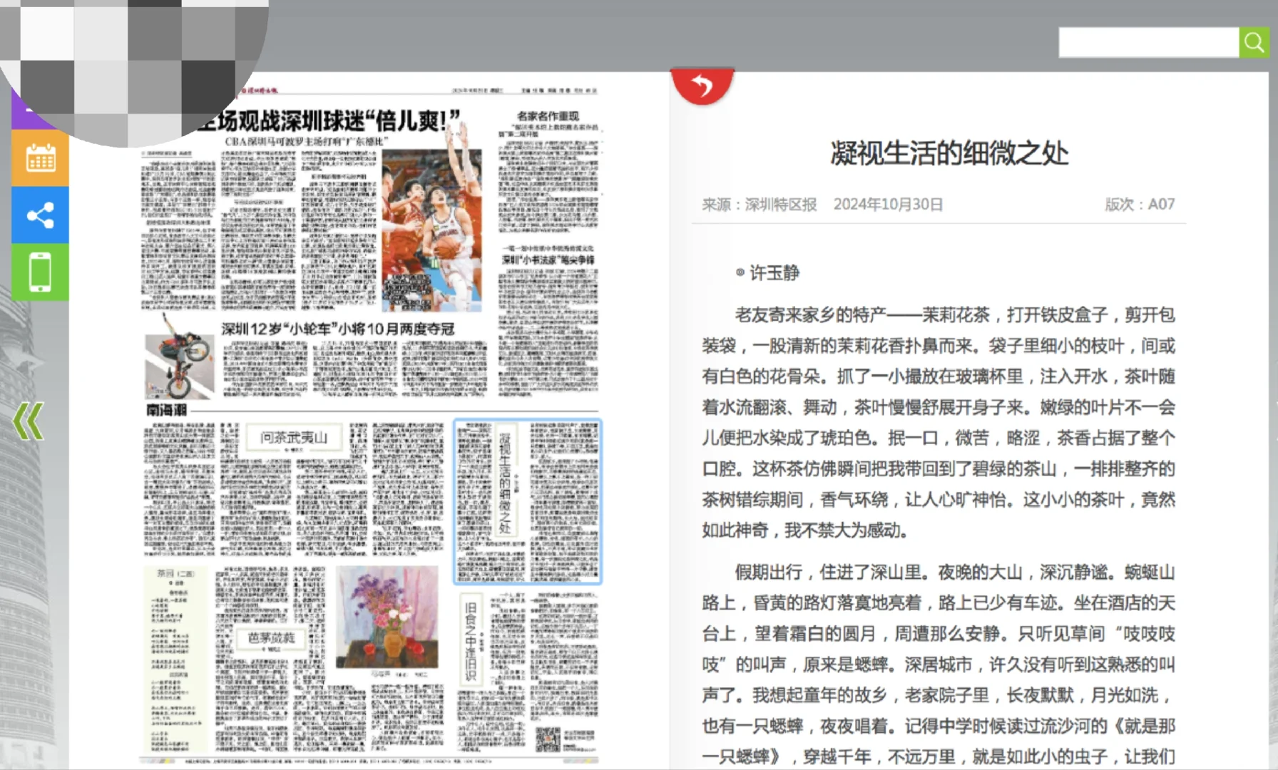Open the article headlined 深圳球迷“倍儿爽!”
Viewport: 1278px width, 770px height.
click(x=329, y=121)
